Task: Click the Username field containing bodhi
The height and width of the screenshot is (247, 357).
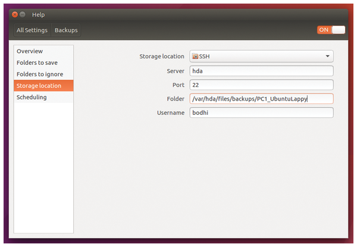Action: click(x=261, y=112)
